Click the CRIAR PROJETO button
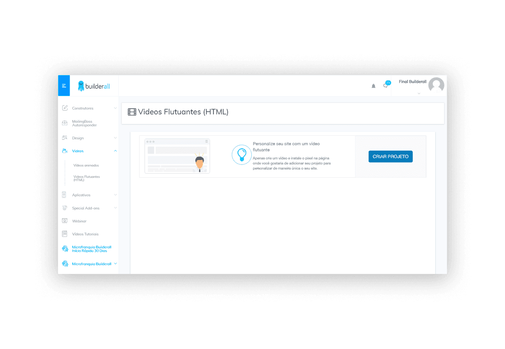The height and width of the screenshot is (349, 505). [390, 156]
